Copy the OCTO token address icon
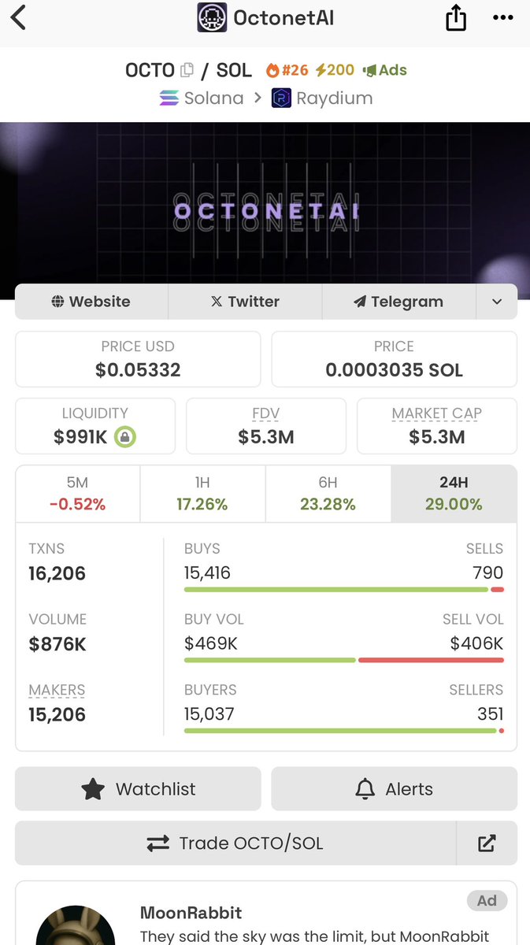Screen dimensions: 530x945 187,70
